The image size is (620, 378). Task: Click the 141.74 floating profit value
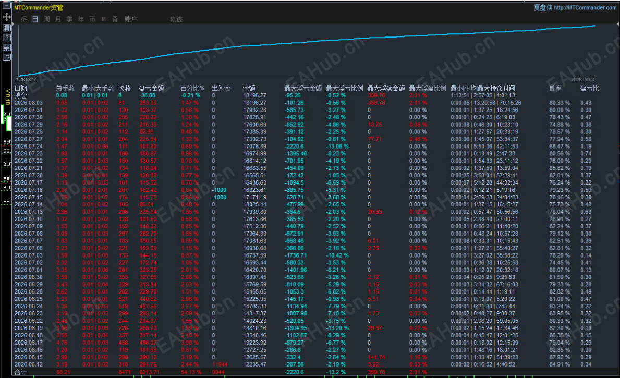[376, 357]
